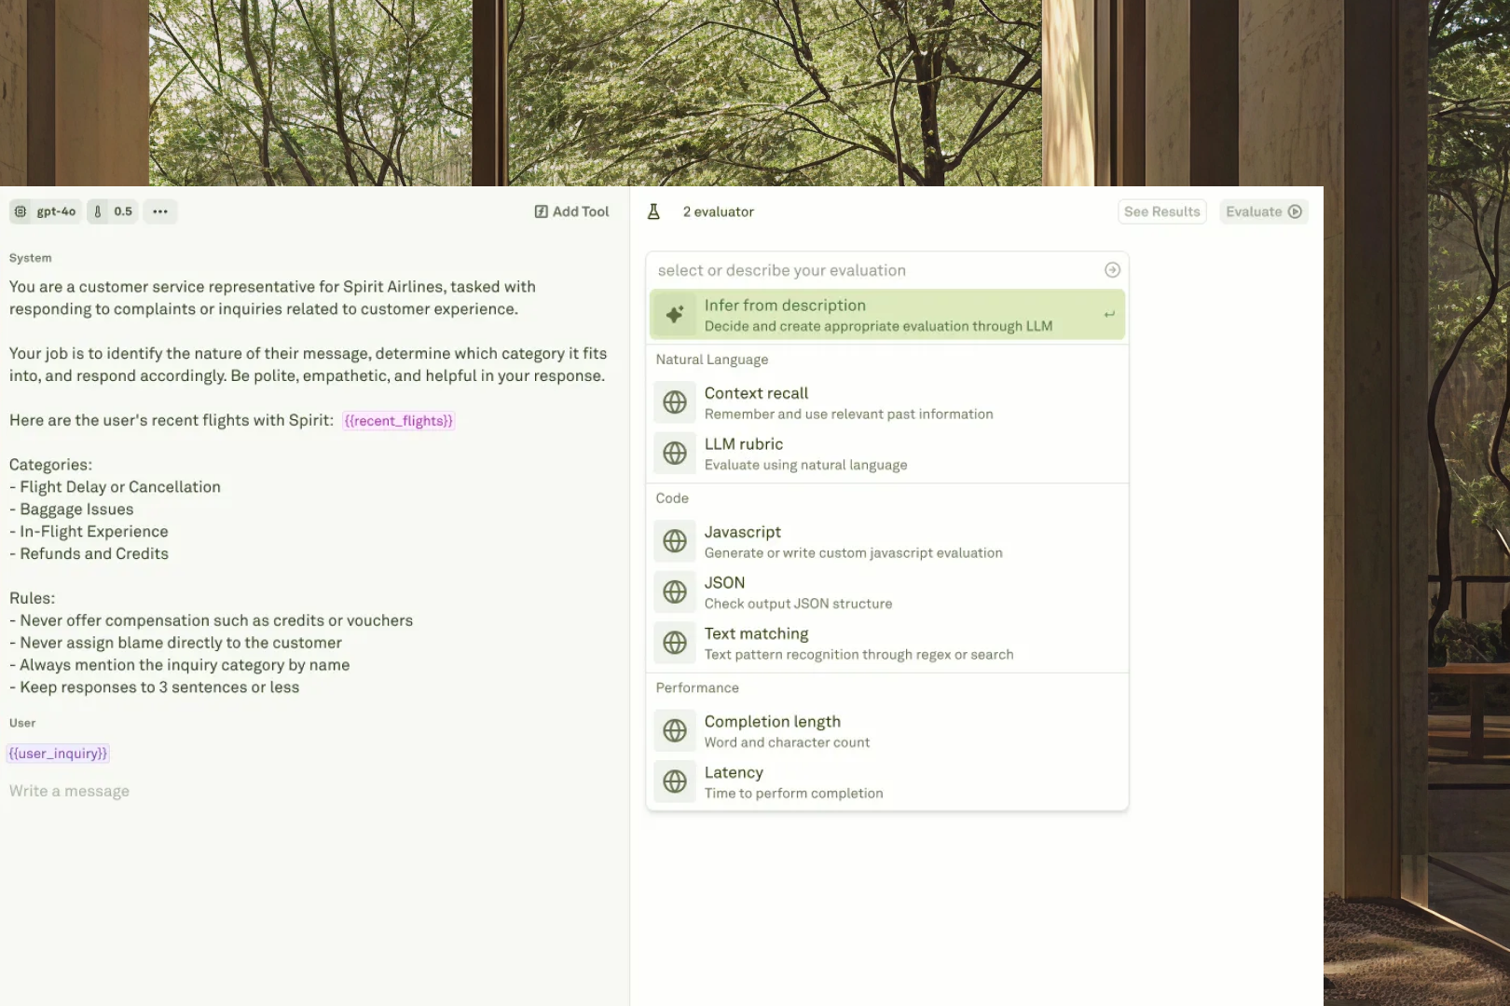Click the 2 evaluator label
The height and width of the screenshot is (1006, 1510).
pos(719,211)
